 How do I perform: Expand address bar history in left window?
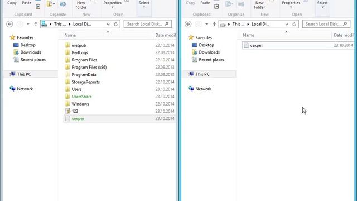point(108,24)
